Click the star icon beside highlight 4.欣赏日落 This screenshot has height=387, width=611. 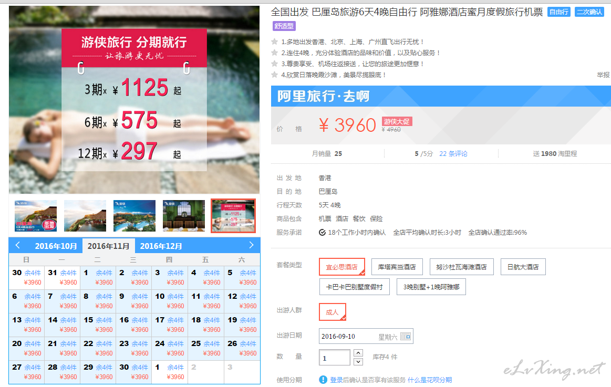274,75
